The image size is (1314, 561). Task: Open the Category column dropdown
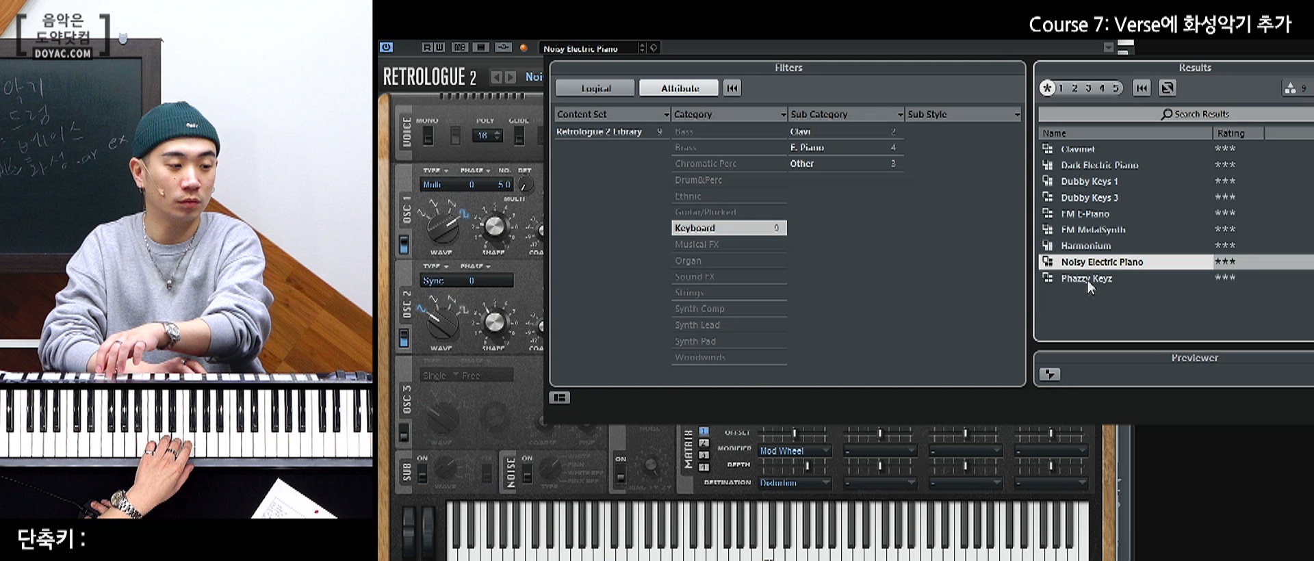point(783,114)
